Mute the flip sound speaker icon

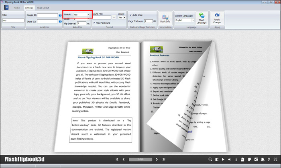[229, 160]
